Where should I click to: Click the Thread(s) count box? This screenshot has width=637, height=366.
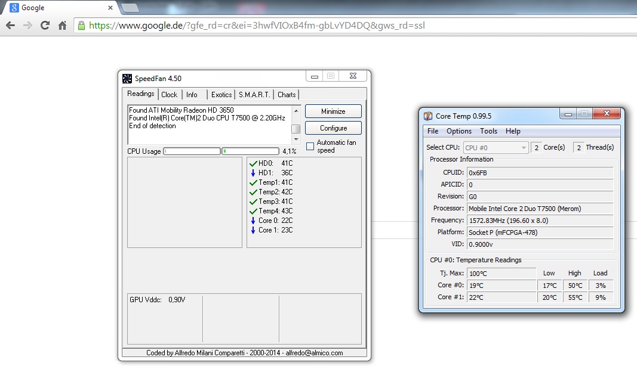point(578,148)
